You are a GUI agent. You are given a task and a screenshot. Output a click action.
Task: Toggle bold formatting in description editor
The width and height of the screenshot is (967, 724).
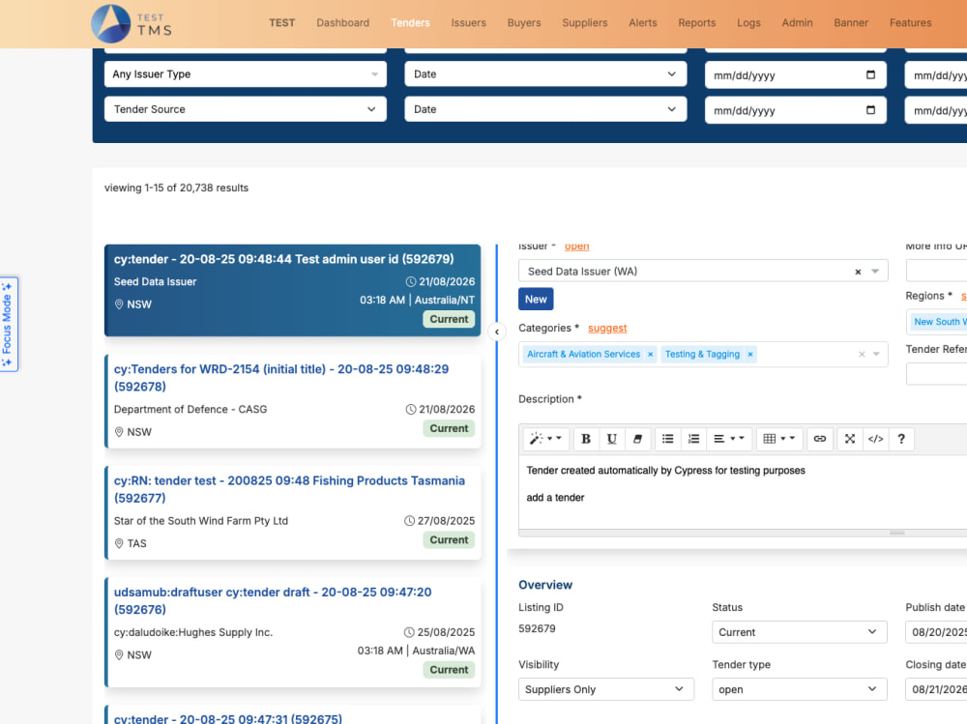(x=586, y=439)
